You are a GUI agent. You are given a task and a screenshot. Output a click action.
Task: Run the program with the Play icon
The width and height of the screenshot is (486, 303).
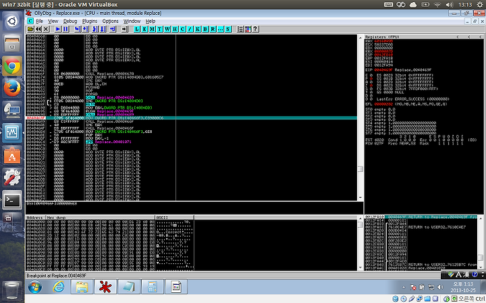click(x=57, y=29)
